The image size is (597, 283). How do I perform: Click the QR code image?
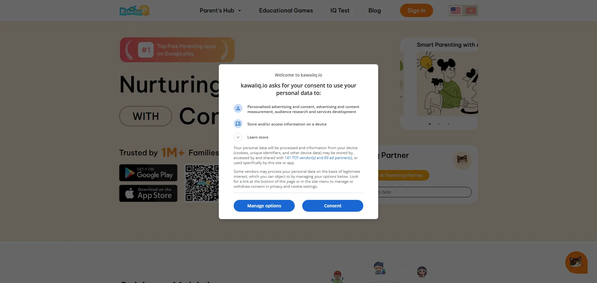202,183
